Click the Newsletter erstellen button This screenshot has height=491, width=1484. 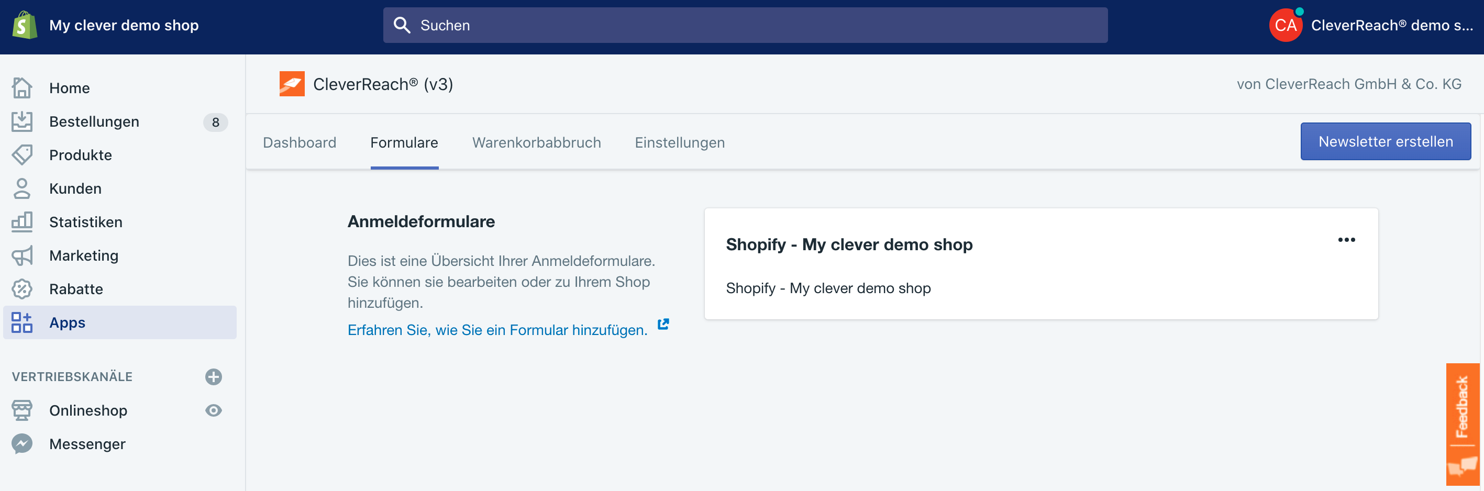[1386, 141]
